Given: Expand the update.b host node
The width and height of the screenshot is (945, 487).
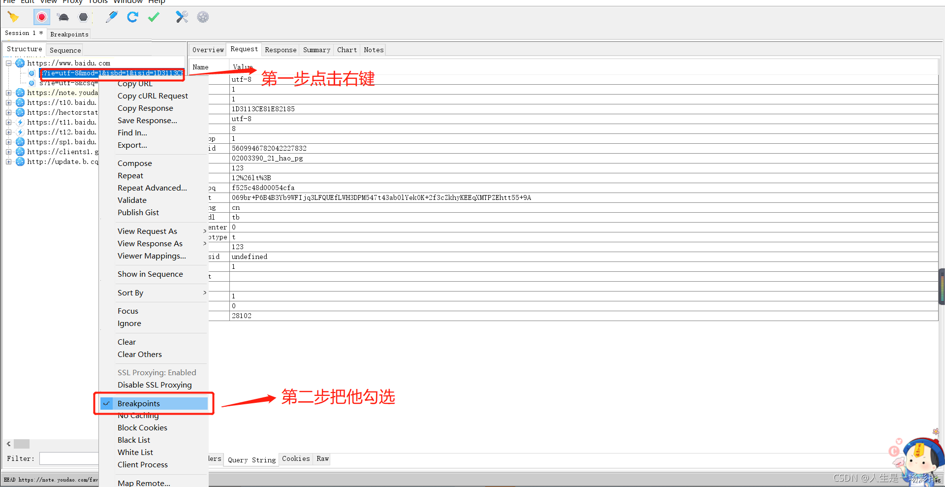Looking at the screenshot, I should coord(9,162).
